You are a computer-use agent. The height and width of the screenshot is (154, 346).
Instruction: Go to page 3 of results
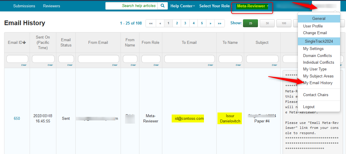point(185,23)
